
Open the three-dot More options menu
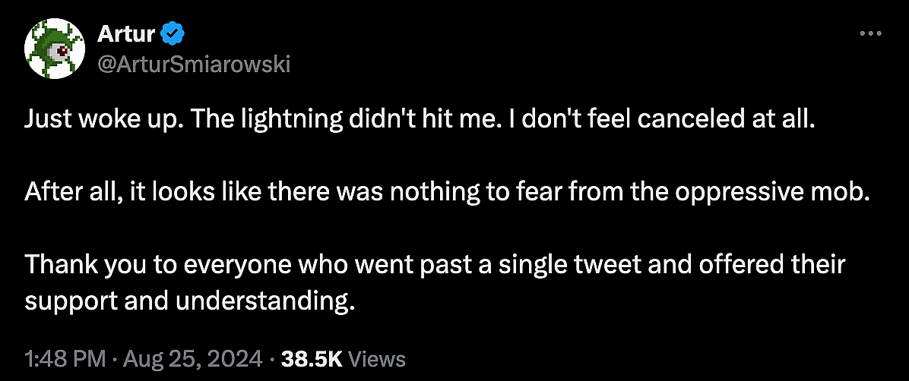[x=869, y=34]
